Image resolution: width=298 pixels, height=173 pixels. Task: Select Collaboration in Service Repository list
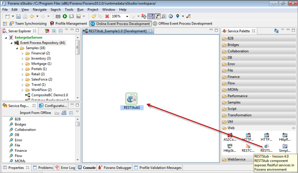pos(25,130)
